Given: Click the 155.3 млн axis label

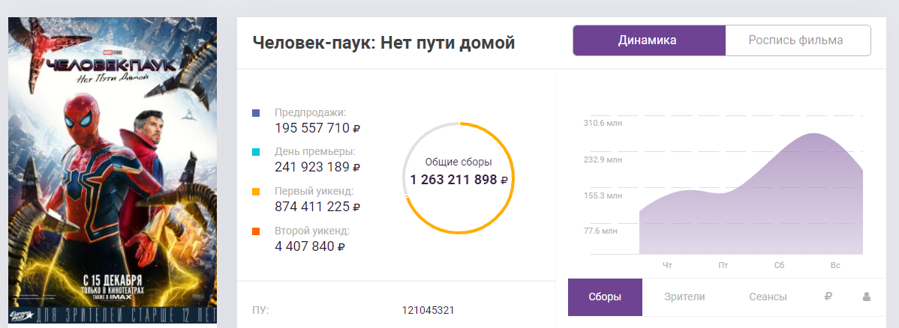Looking at the screenshot, I should [x=603, y=195].
